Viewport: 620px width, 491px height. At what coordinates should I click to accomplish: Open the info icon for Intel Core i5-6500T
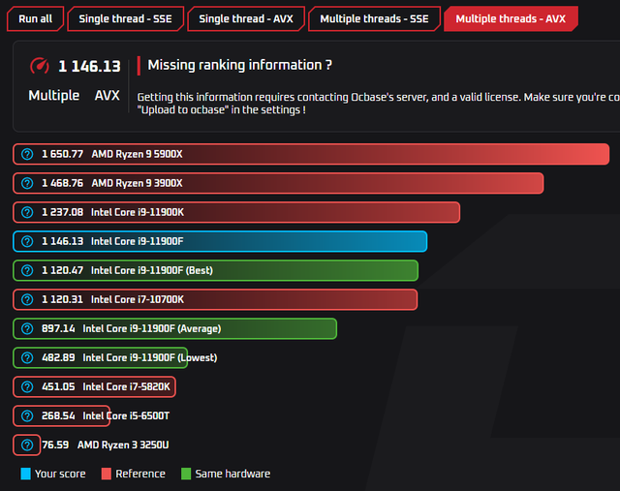(27, 415)
